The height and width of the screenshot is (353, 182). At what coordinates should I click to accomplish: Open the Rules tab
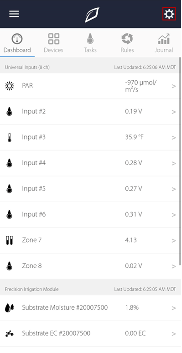pos(127,43)
